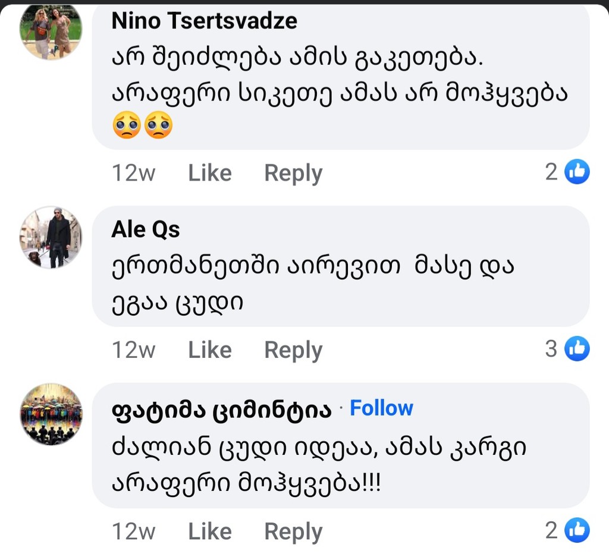Click the like reaction icon on Nino Tsertsvadze's comment
The image size is (609, 557).
coord(576,172)
